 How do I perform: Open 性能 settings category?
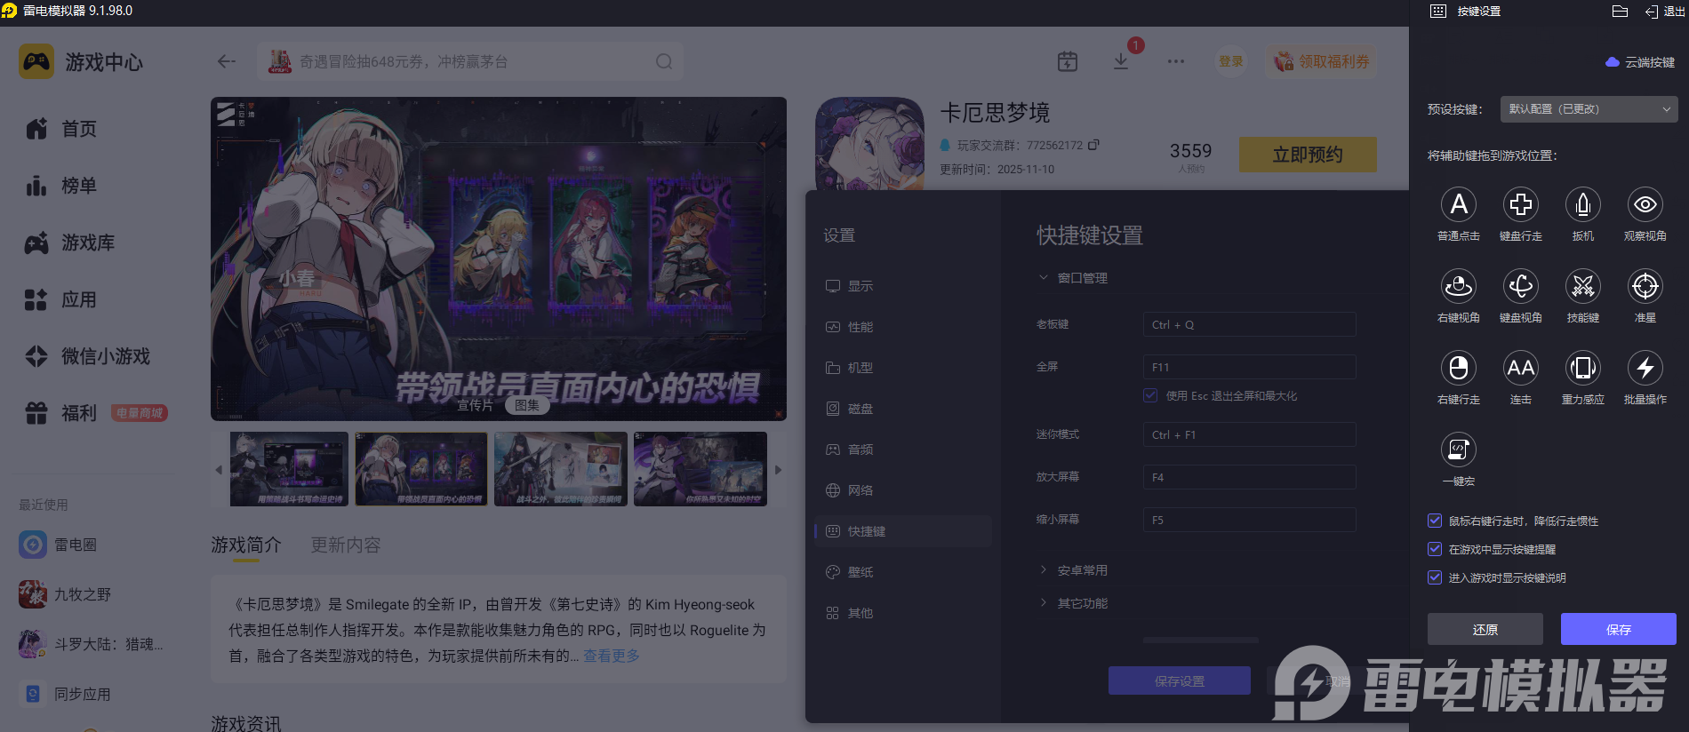point(902,327)
